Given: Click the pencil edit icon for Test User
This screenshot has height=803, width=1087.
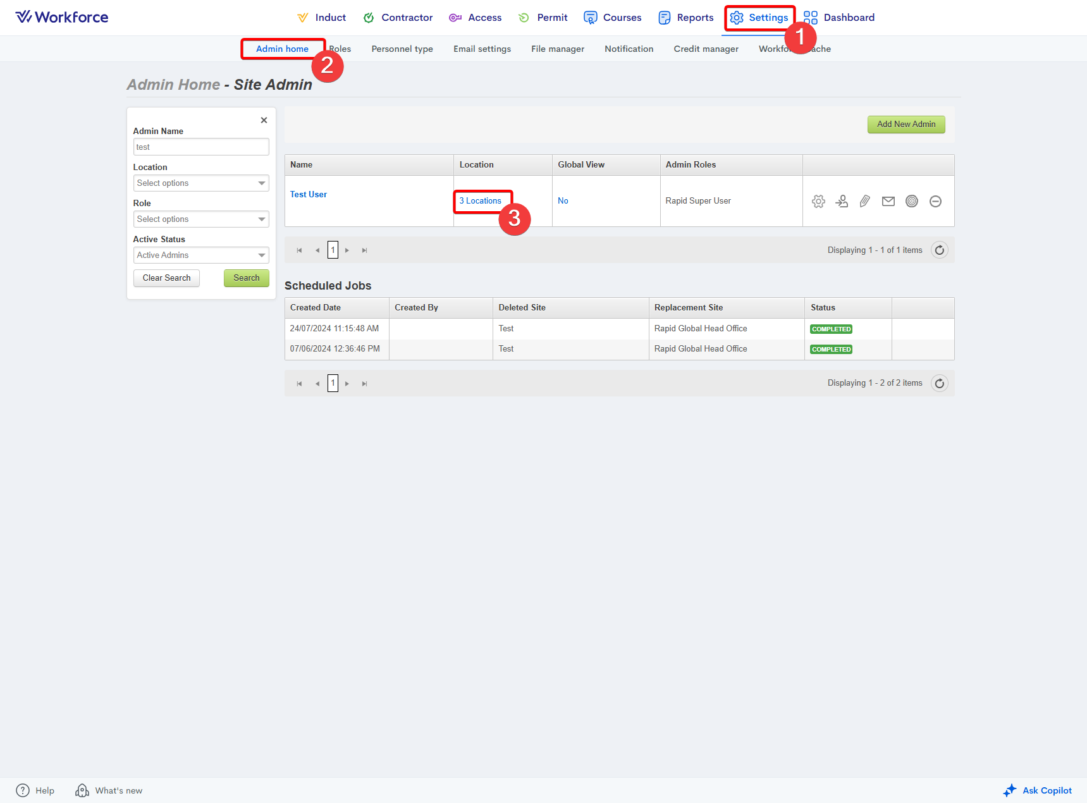Looking at the screenshot, I should (865, 201).
